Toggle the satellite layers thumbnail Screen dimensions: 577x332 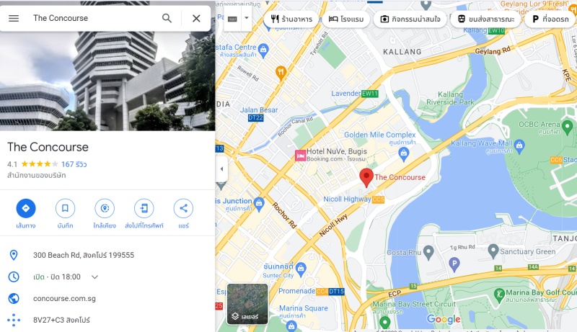247,304
